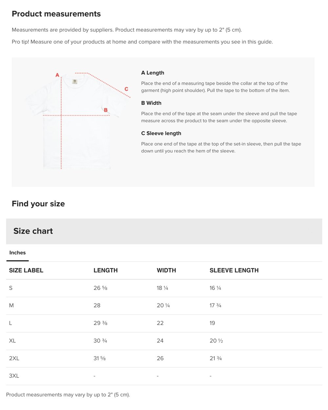The height and width of the screenshot is (410, 328).
Task: Click the SIZE LABEL column header
Action: click(26, 270)
